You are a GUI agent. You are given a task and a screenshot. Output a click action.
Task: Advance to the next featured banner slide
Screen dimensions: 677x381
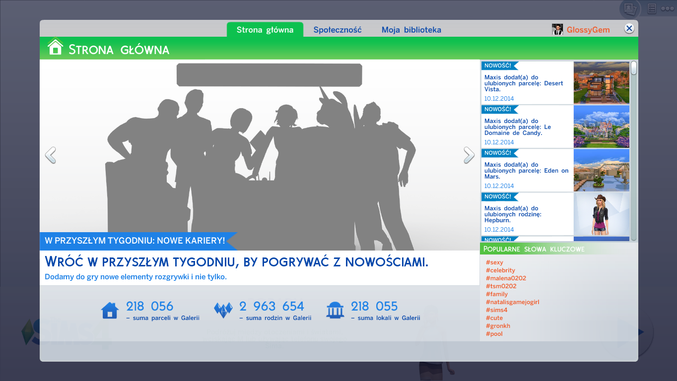click(x=469, y=155)
